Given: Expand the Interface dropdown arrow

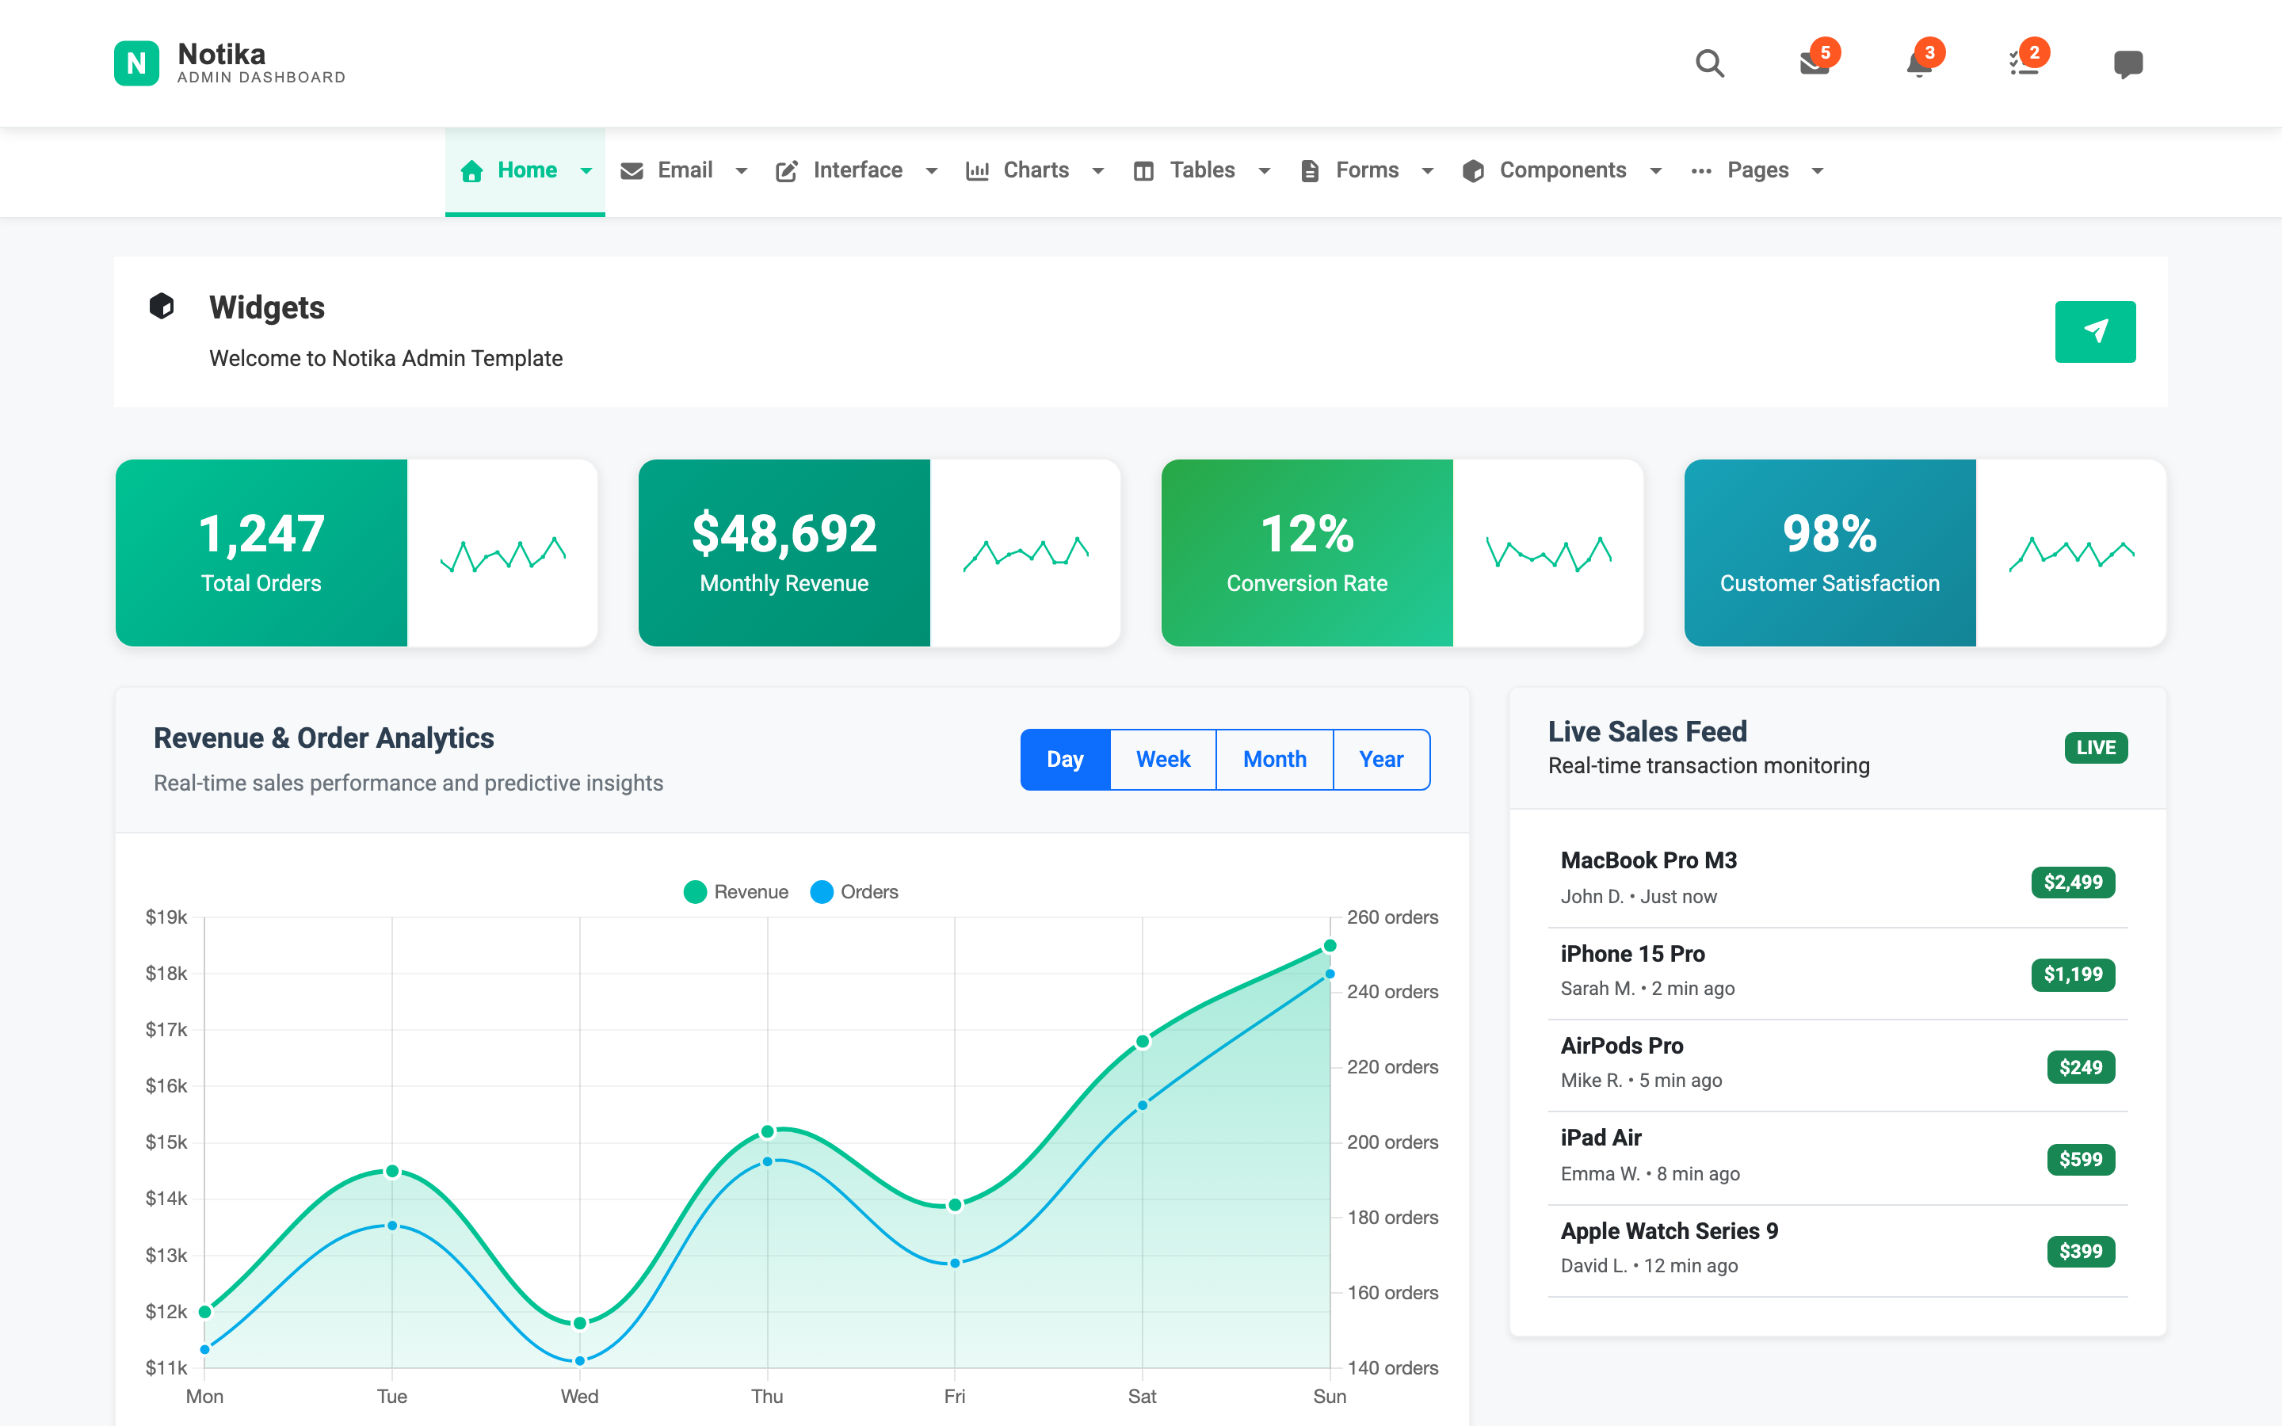Looking at the screenshot, I should (932, 170).
